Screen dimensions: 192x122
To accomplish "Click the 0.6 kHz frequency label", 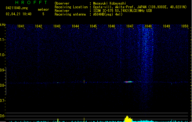I will coord(2,116).
